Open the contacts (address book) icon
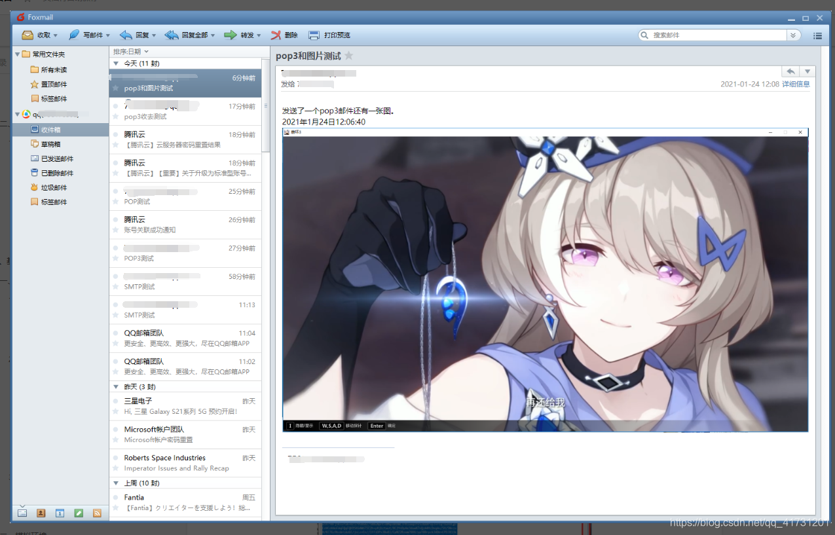This screenshot has width=835, height=535. 41,513
